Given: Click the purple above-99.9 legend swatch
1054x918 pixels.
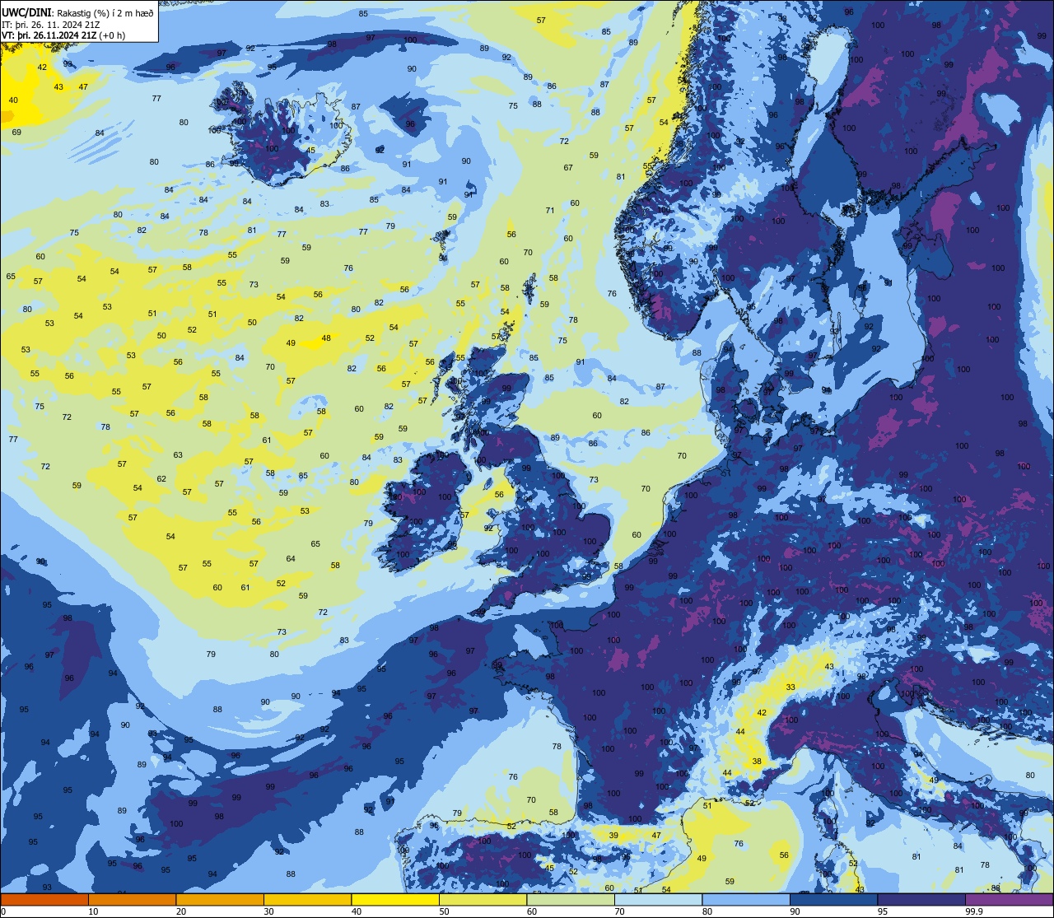Looking at the screenshot, I should tap(1009, 899).
